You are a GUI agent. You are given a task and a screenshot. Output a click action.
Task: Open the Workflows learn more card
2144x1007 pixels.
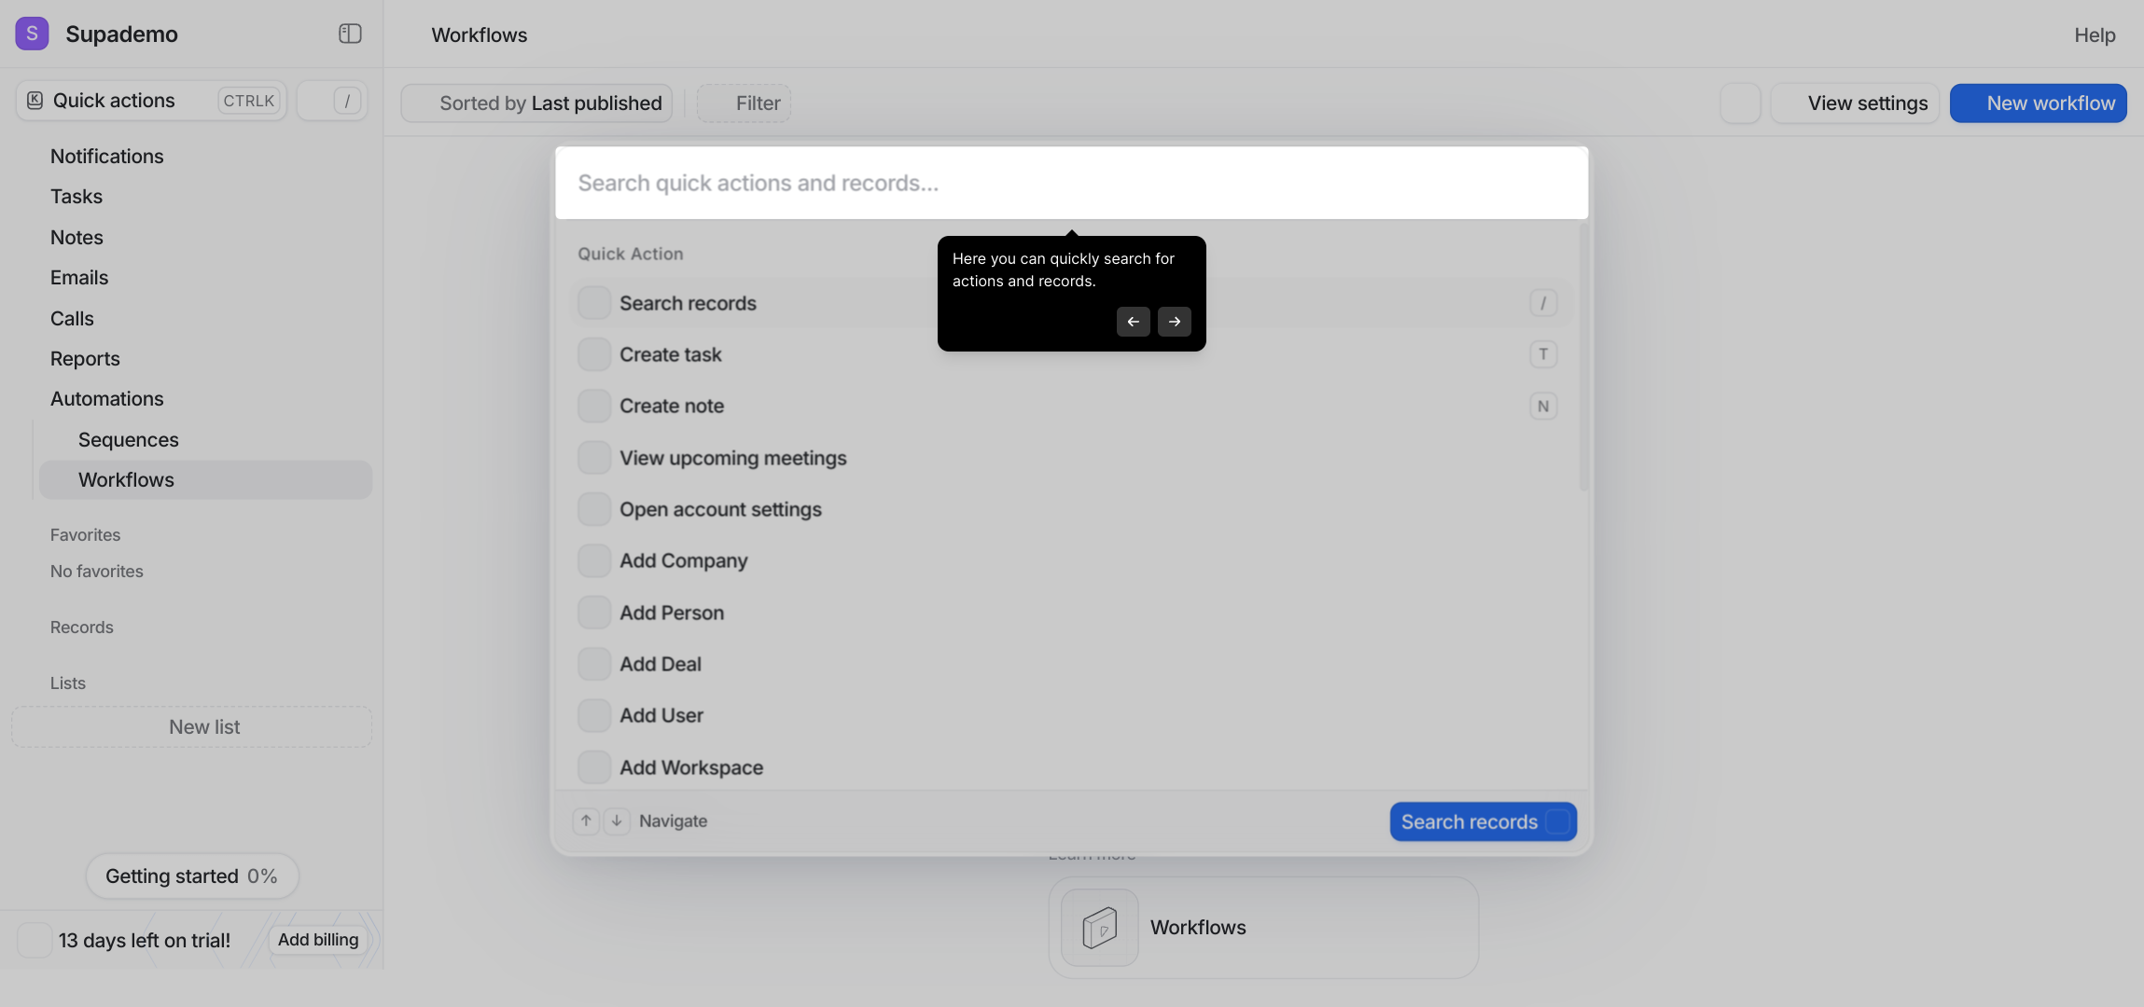pos(1263,928)
